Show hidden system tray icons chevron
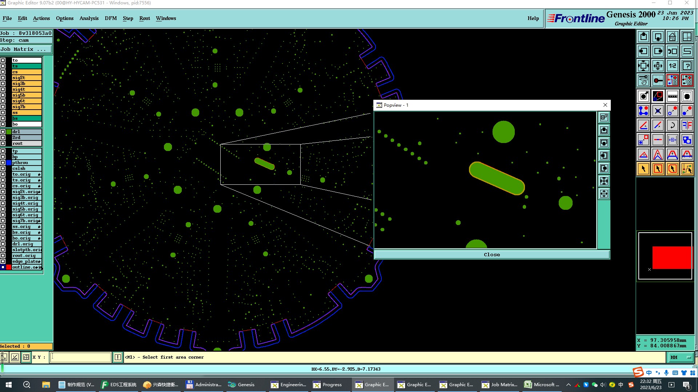 [569, 385]
